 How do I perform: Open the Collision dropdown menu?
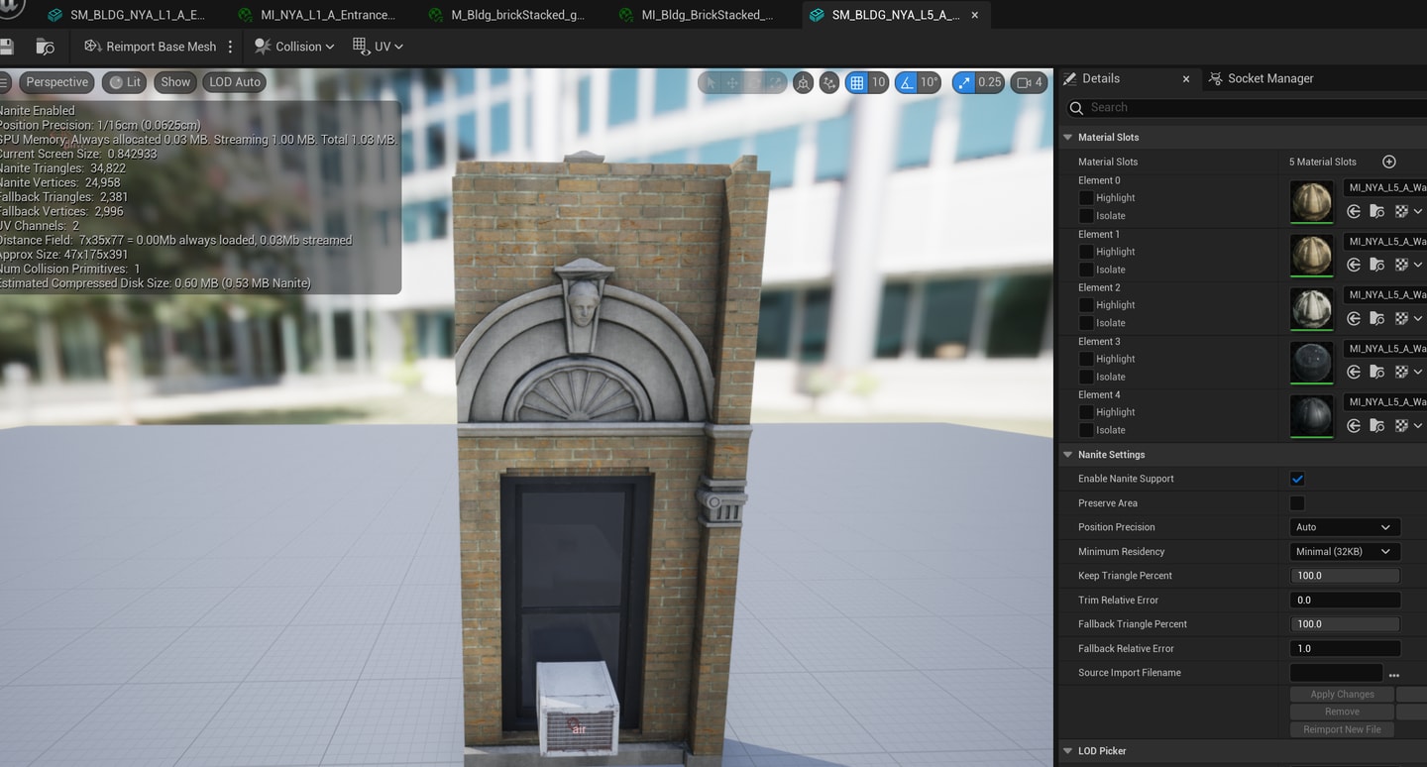294,47
